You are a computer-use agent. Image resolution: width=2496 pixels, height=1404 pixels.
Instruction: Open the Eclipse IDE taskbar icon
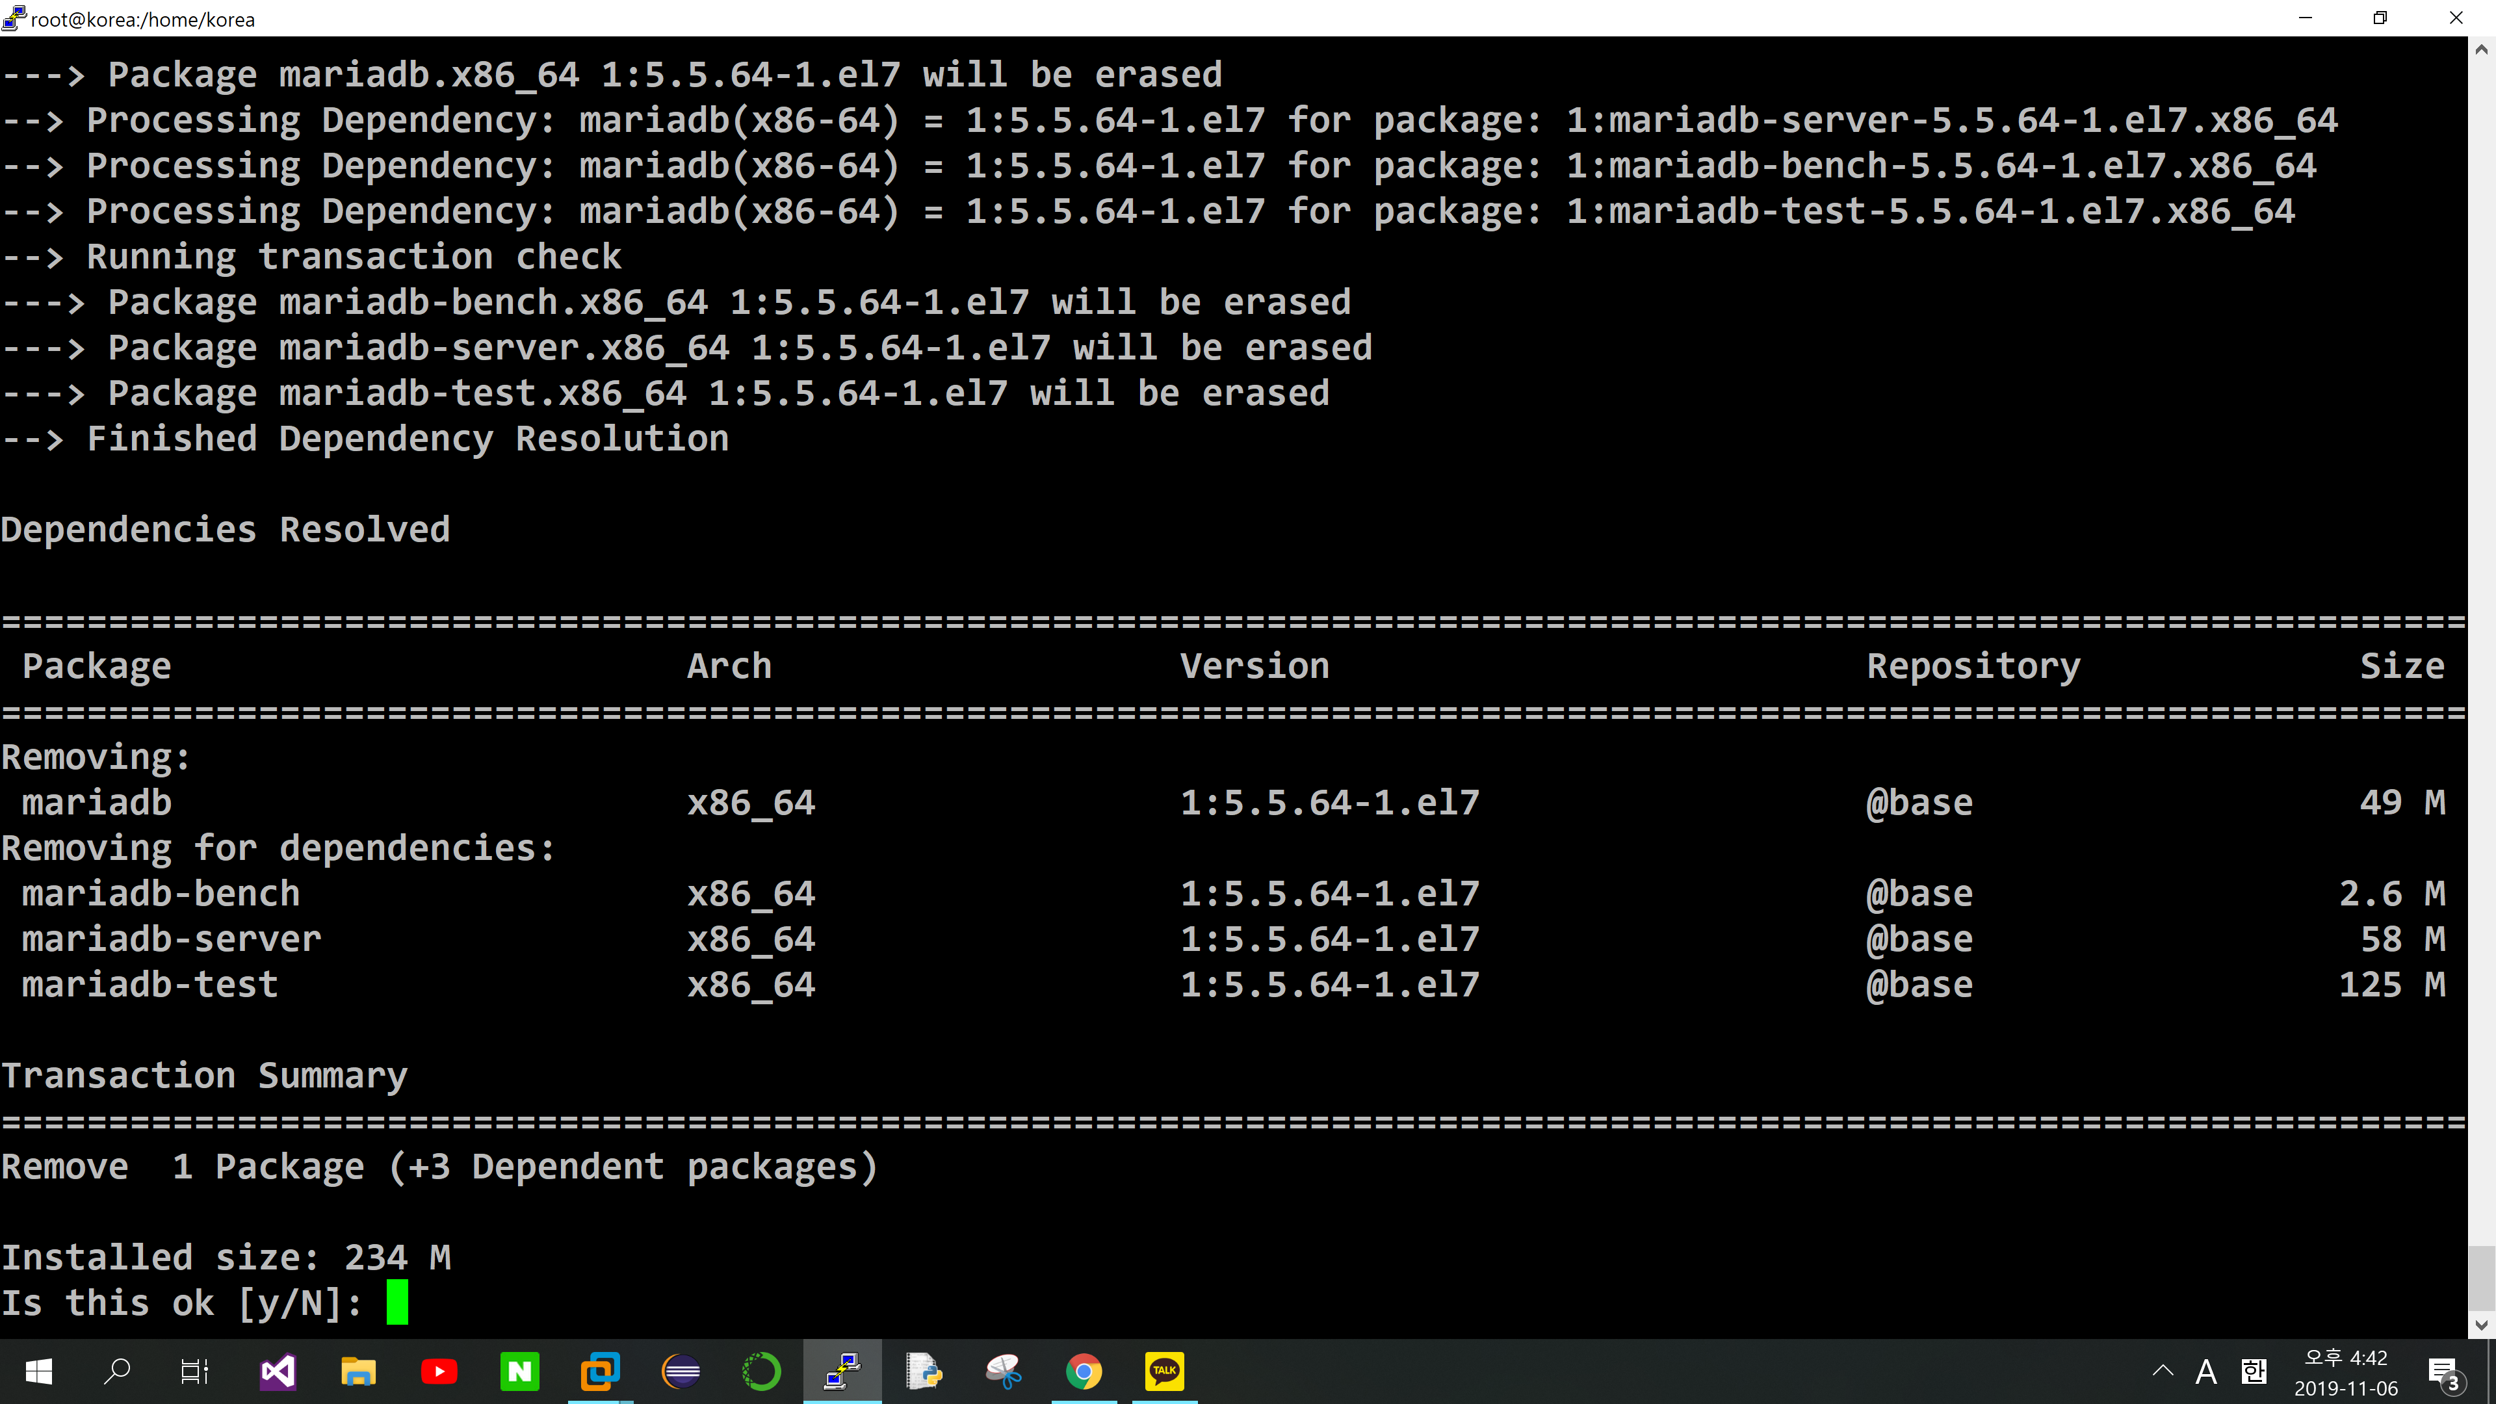681,1371
